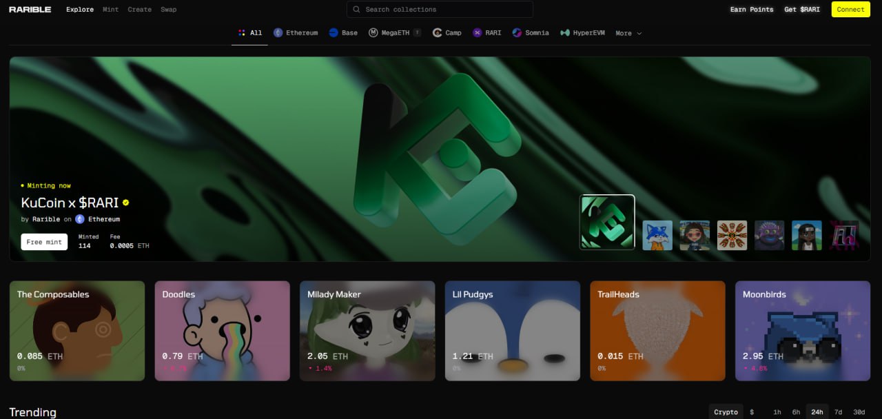
Task: Open the Milady Maker collection card
Action: pyautogui.click(x=367, y=331)
